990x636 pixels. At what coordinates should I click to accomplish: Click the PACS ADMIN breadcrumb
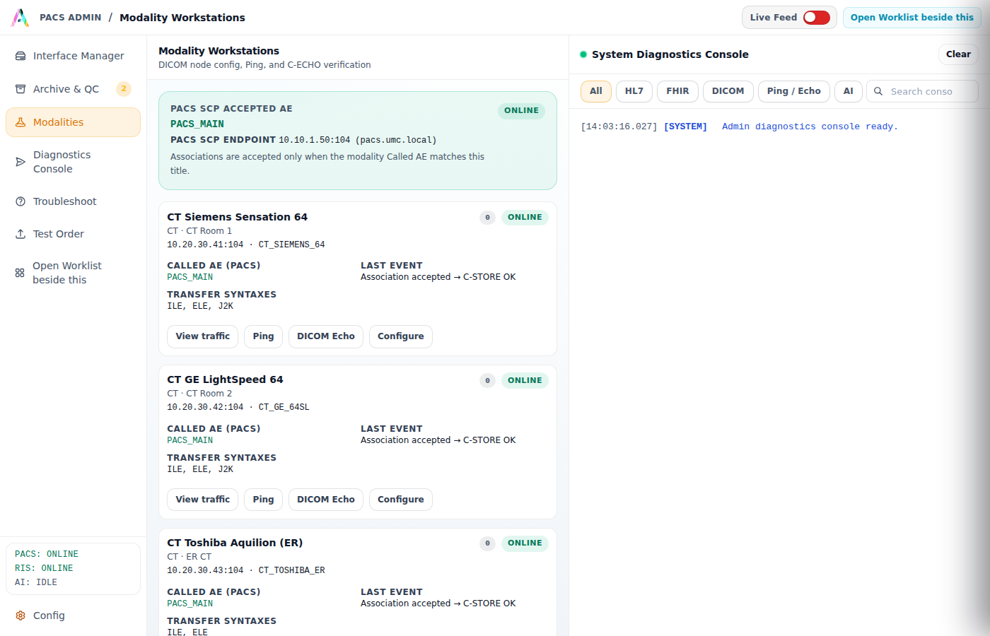pos(71,18)
